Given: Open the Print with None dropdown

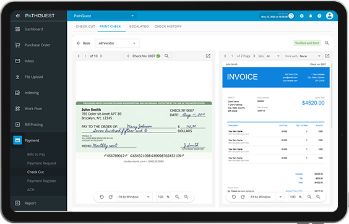Looking at the screenshot, I should [x=311, y=56].
